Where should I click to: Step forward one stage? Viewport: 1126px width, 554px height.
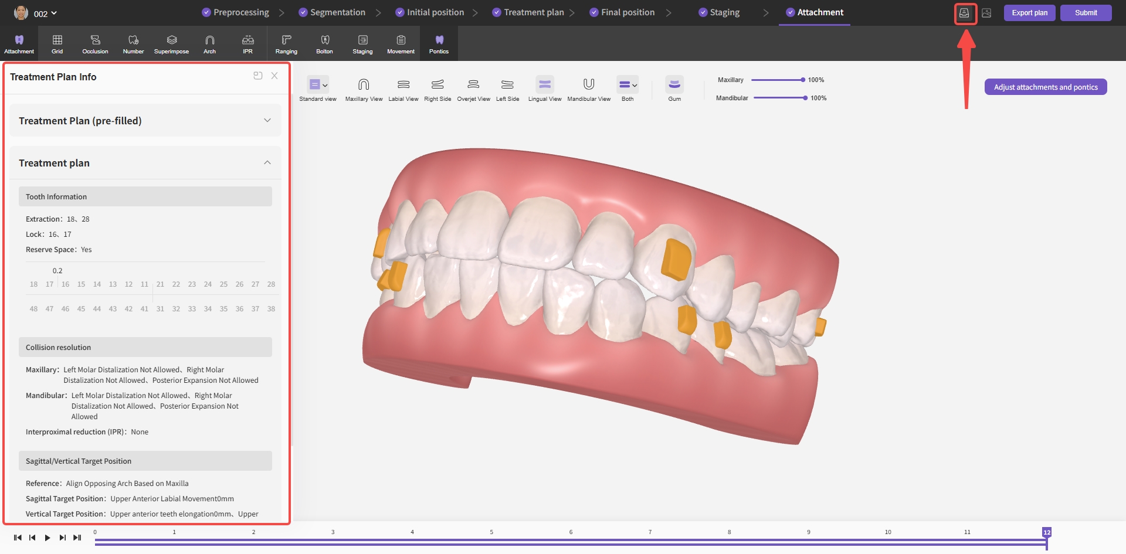click(62, 538)
